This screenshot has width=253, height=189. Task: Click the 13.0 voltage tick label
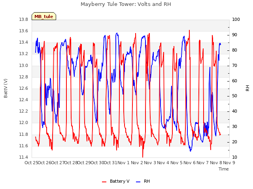tap(24, 66)
